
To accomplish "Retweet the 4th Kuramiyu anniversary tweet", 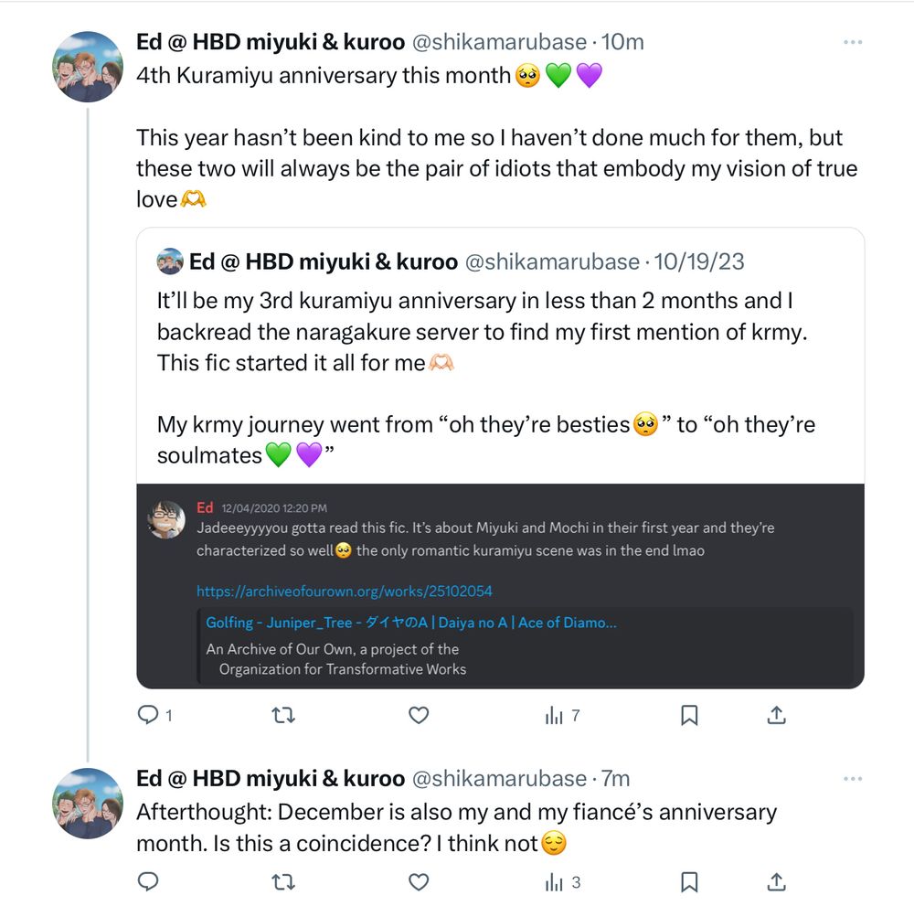I will (284, 715).
